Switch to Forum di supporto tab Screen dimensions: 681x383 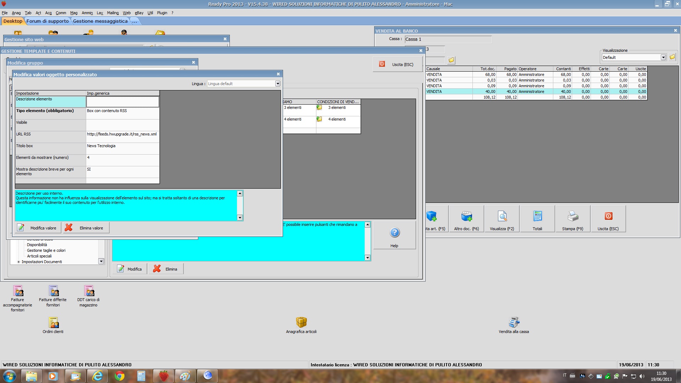(48, 21)
